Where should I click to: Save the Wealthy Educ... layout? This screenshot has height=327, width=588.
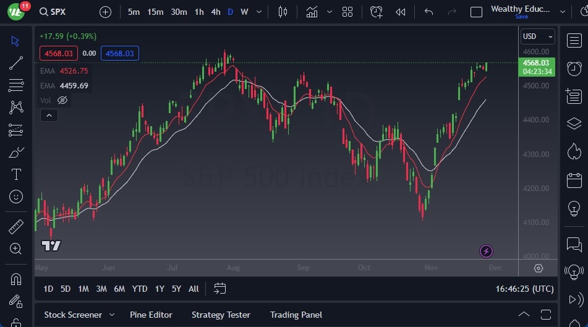pyautogui.click(x=521, y=17)
